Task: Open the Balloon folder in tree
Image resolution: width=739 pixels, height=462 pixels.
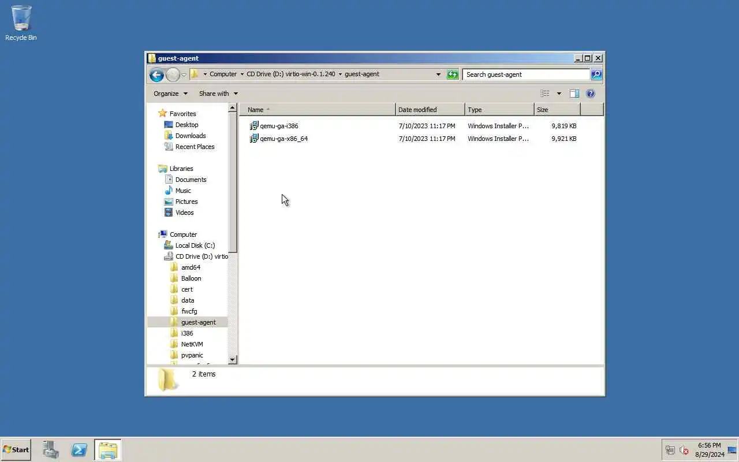Action: pyautogui.click(x=186, y=278)
